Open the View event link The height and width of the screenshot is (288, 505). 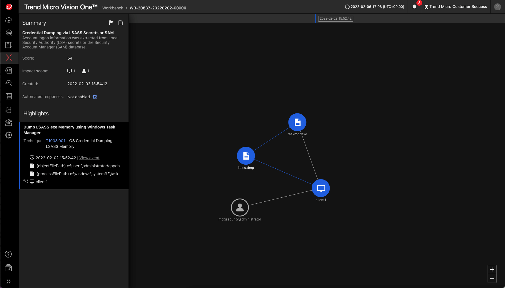click(x=89, y=158)
